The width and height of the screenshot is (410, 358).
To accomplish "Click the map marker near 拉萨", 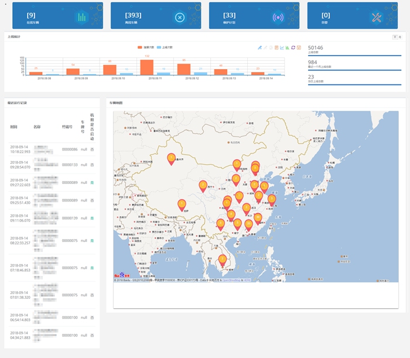I will 182,205.
